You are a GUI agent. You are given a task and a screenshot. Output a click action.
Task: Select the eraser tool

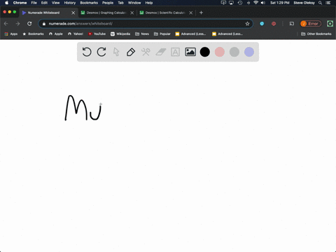coord(161,52)
